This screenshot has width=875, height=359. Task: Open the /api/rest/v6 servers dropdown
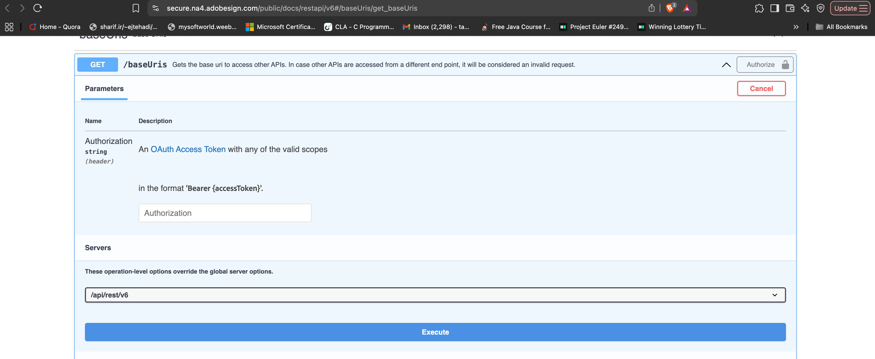435,295
